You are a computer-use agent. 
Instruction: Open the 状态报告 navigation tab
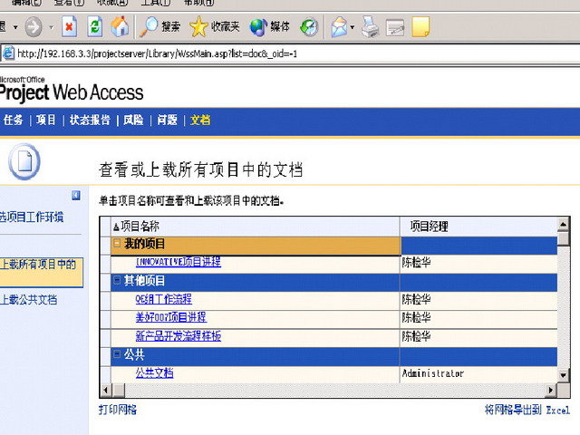pos(90,121)
